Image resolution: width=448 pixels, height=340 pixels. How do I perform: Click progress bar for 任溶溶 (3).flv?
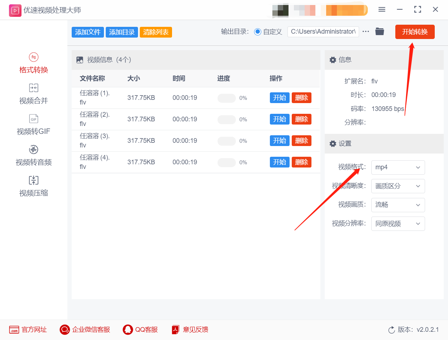tap(227, 141)
